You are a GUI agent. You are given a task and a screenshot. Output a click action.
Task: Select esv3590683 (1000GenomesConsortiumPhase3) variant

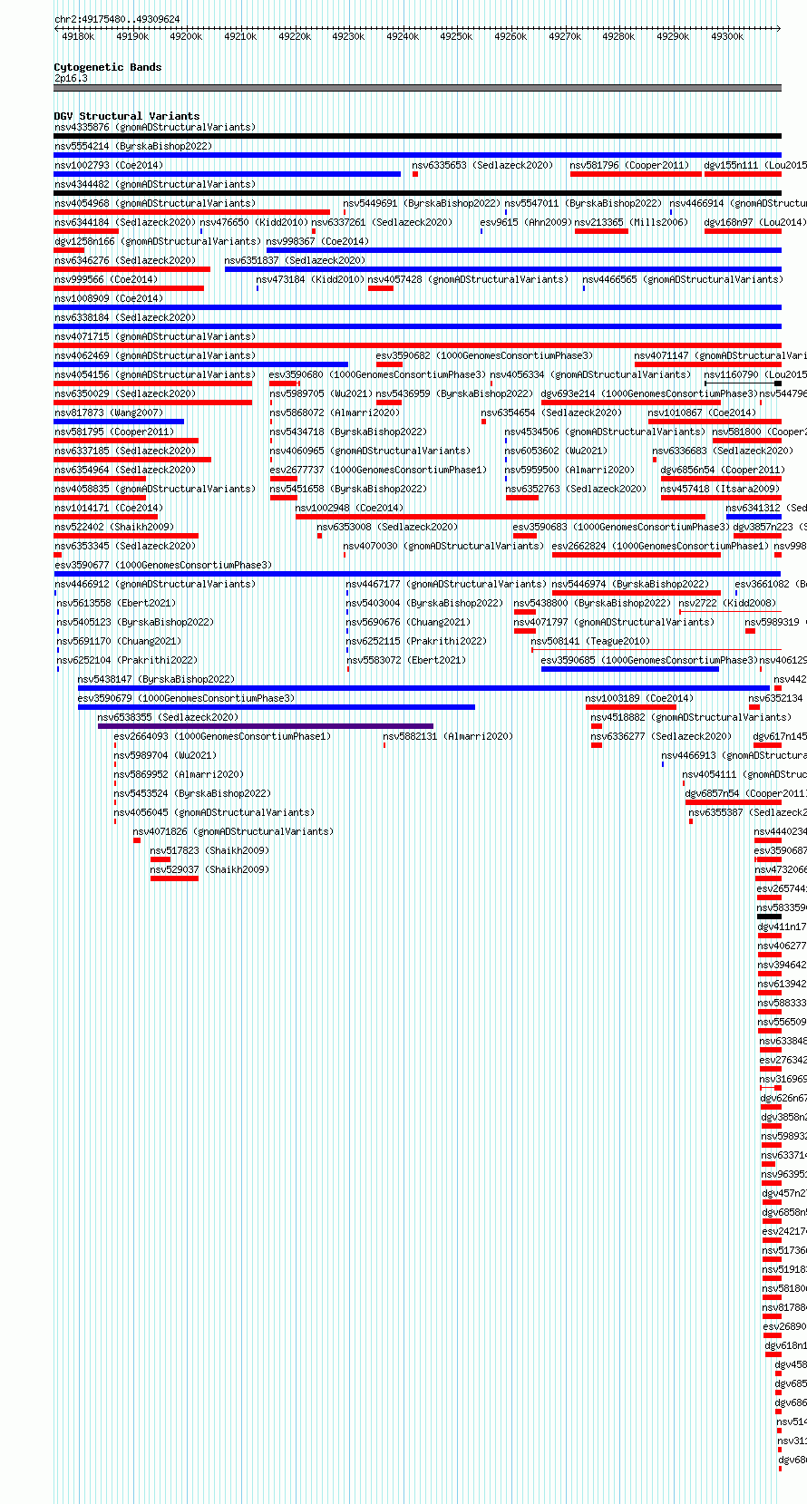click(622, 527)
